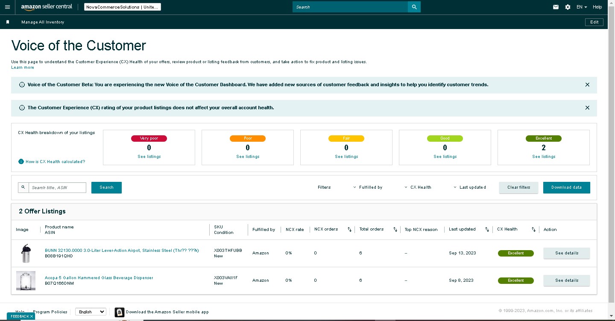Expand the Last updated filter dropdown

469,187
